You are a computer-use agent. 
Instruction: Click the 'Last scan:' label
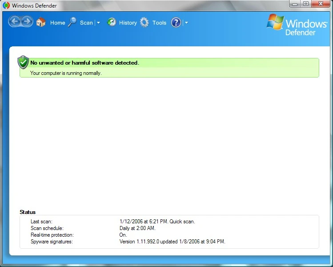pyautogui.click(x=41, y=222)
